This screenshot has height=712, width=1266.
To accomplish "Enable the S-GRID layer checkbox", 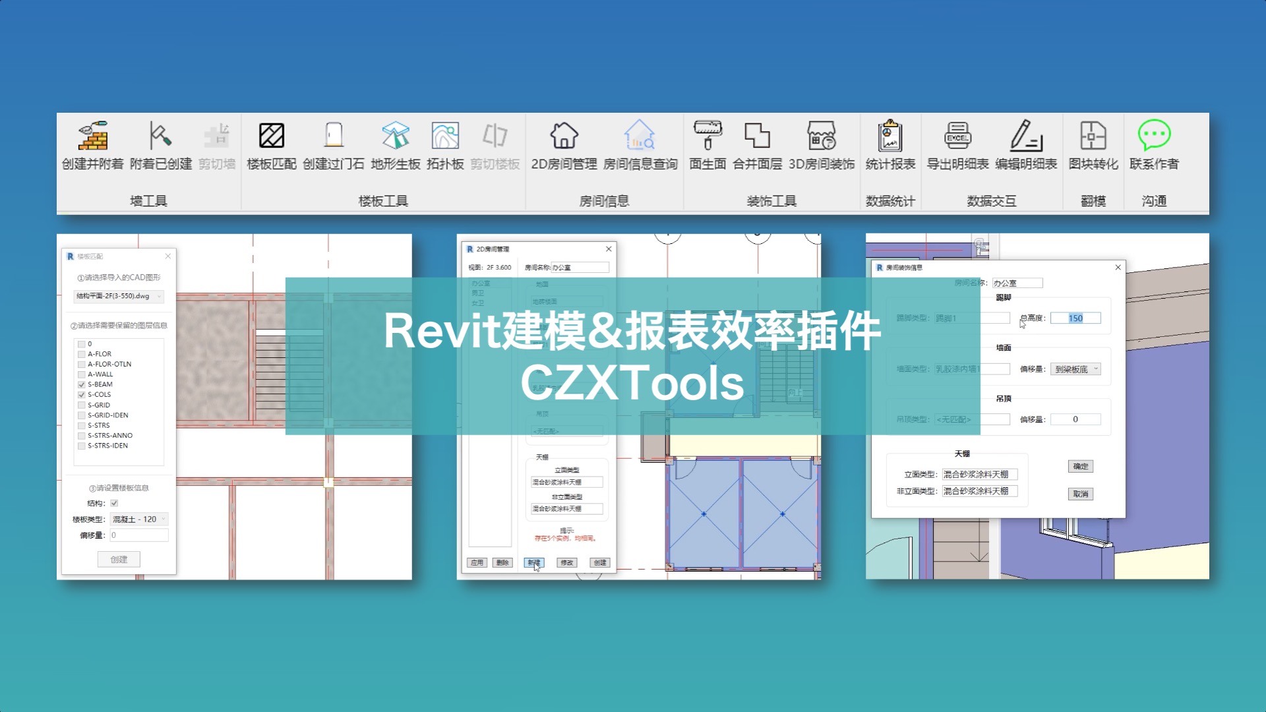I will (x=80, y=405).
